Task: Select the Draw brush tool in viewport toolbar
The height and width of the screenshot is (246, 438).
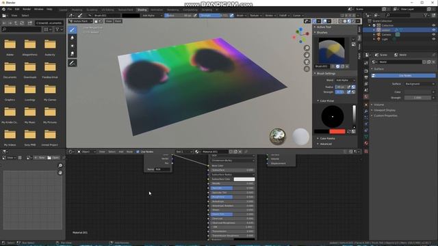Action: (x=73, y=29)
